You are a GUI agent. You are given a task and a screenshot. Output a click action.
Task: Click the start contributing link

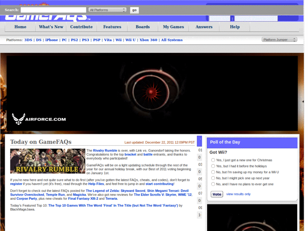(x=159, y=184)
